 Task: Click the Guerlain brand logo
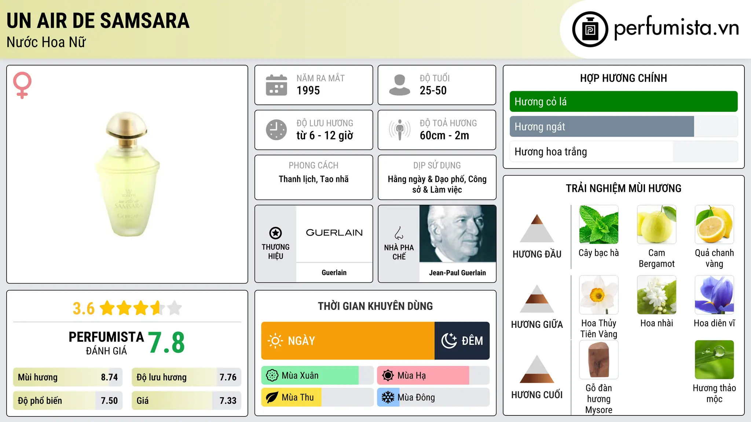pyautogui.click(x=334, y=233)
